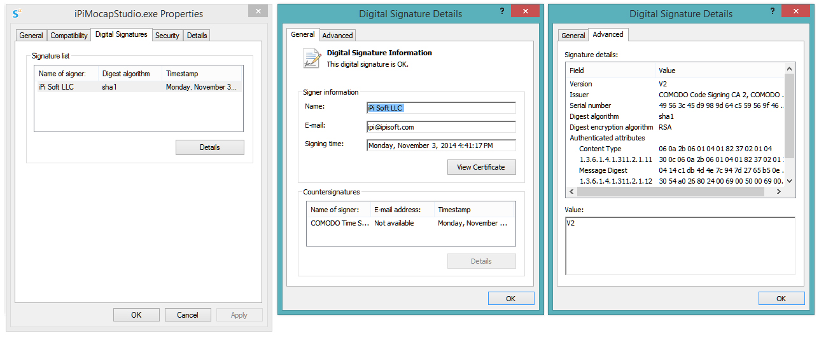Open the Advanced tab in middle signature dialog
Viewport: 819px width, 338px height.
[337, 36]
